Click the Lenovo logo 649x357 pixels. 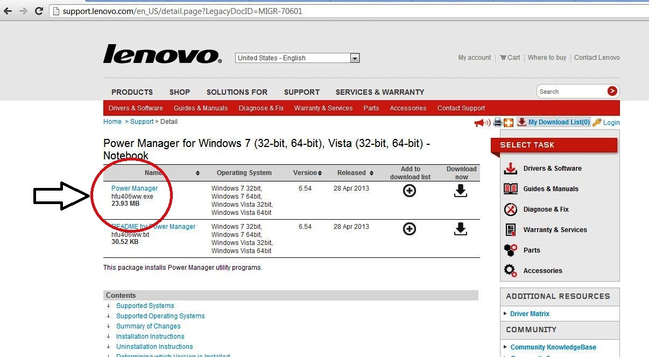[162, 54]
